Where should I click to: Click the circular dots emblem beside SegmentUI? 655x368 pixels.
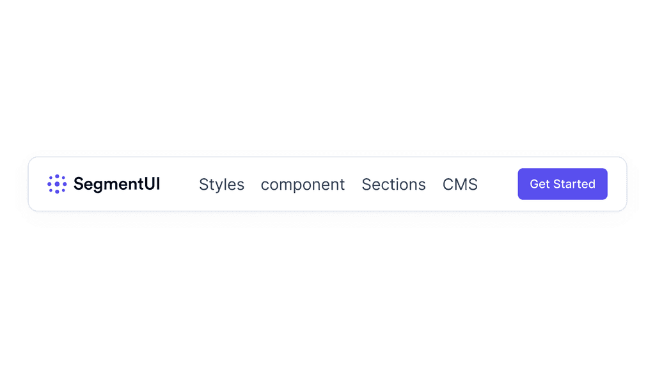57,184
